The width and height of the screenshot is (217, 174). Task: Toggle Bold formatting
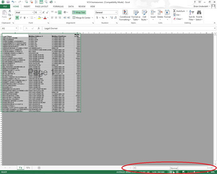(x=17, y=17)
